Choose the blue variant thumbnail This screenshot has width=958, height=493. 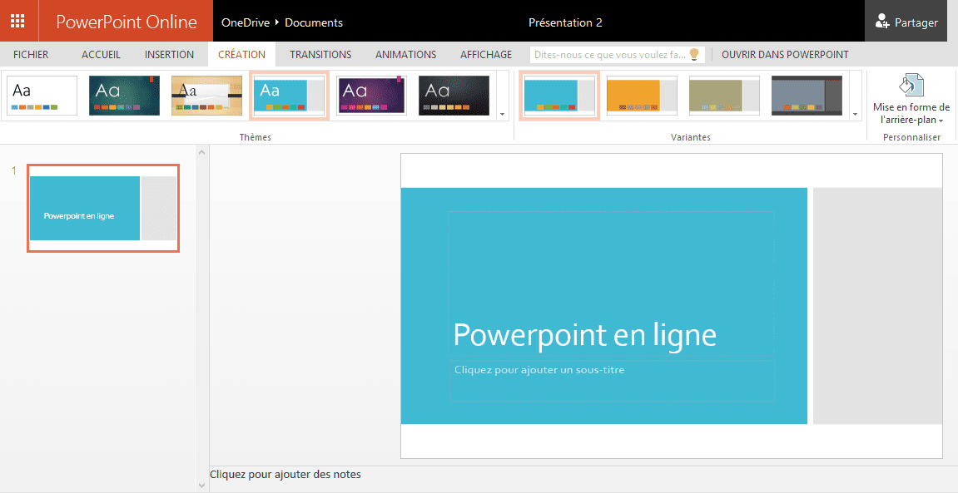pos(559,96)
